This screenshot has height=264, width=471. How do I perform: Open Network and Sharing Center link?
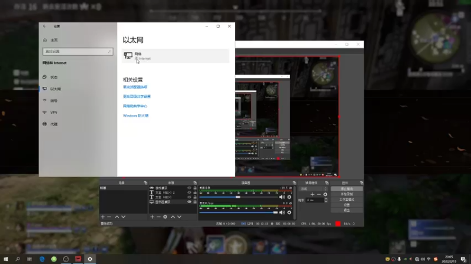pyautogui.click(x=135, y=106)
